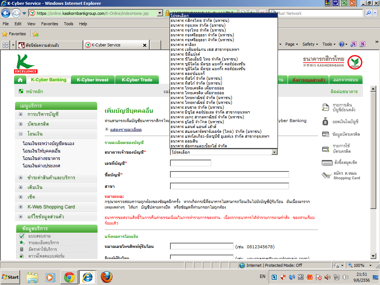
Task: Select ธนาคาร กรุงไทย จำกัด (มหาชน) option
Action: (224, 30)
